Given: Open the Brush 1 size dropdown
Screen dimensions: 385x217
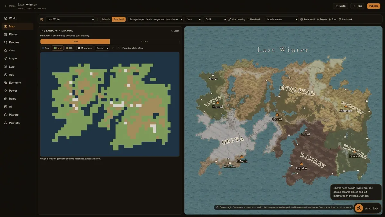Looking at the screenshot, I should click(102, 48).
